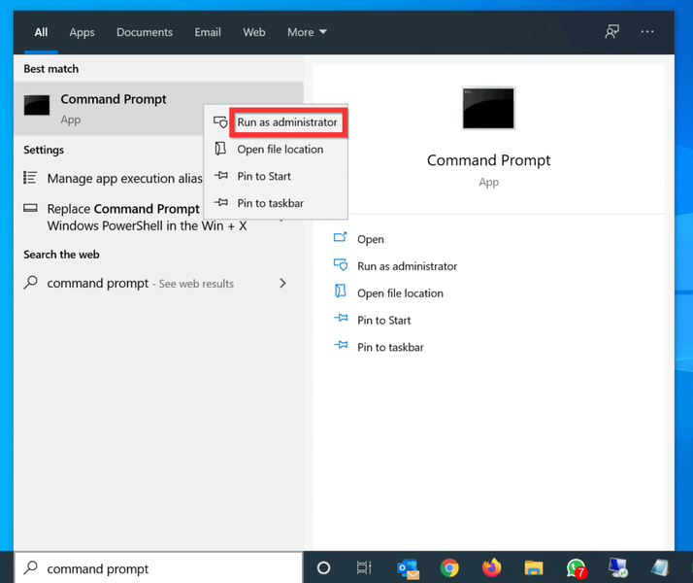This screenshot has height=583, width=693.
Task: Click the file location icon in the right pane
Action: (341, 291)
